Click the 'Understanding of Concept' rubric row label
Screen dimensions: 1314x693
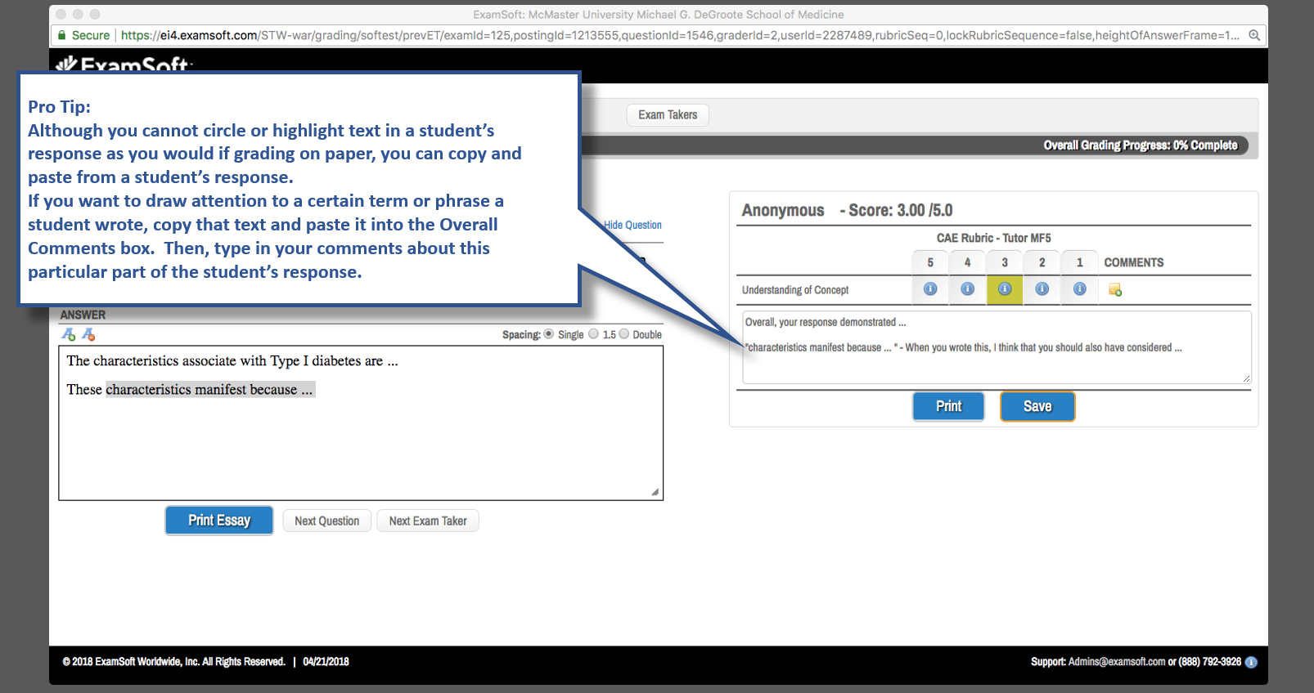(795, 290)
